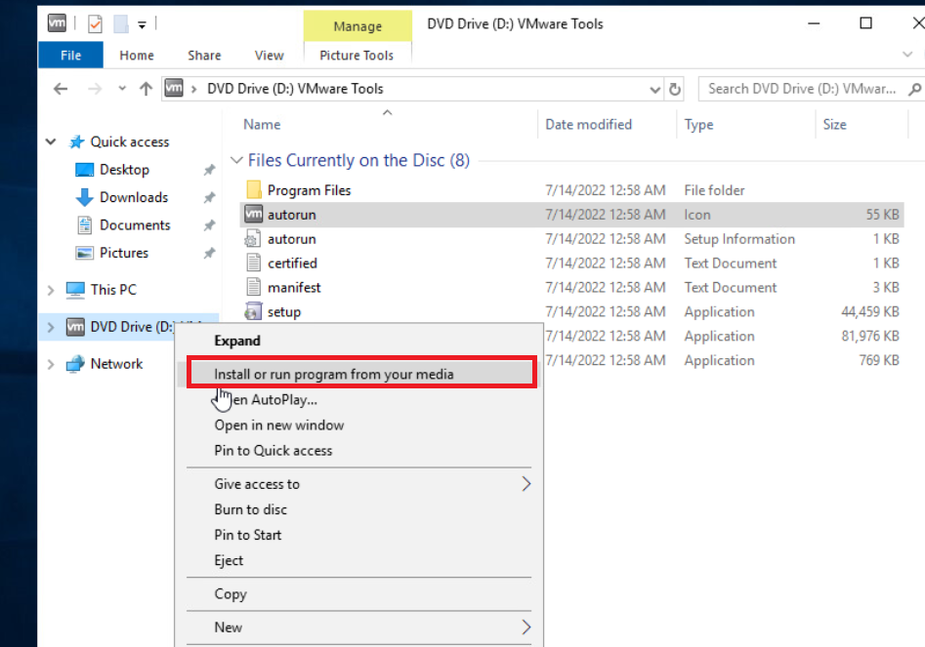Sort by Size column header
Image resolution: width=925 pixels, height=647 pixels.
835,124
